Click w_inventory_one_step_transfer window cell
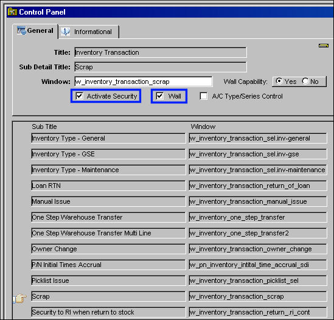 258,217
